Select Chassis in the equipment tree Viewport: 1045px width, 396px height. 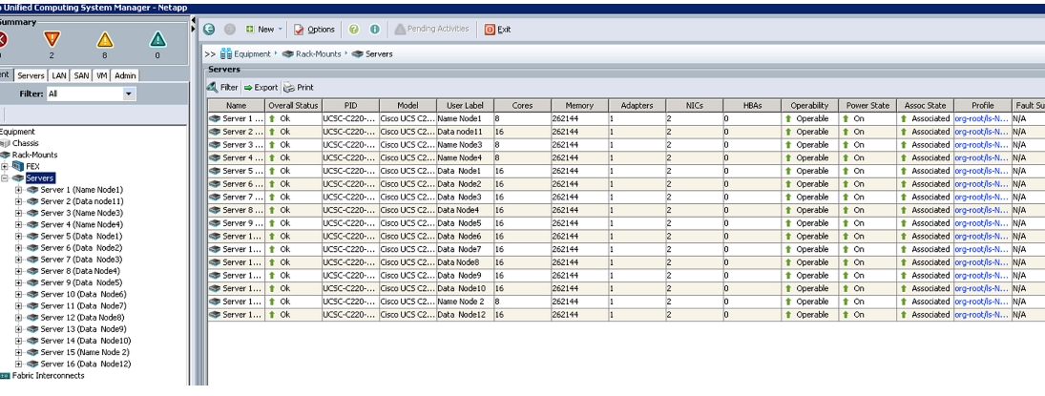(26, 143)
